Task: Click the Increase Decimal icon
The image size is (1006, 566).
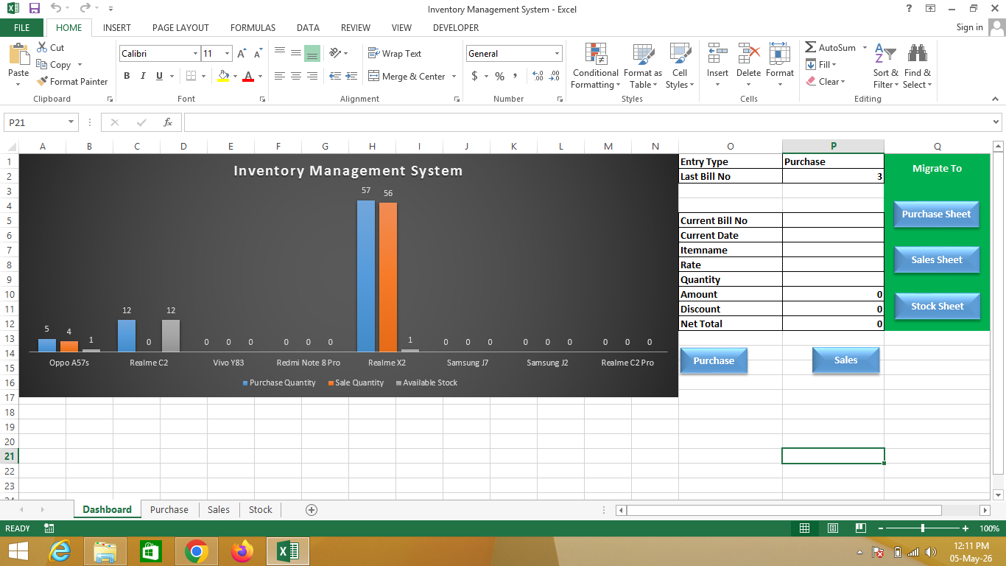Action: 538,76
